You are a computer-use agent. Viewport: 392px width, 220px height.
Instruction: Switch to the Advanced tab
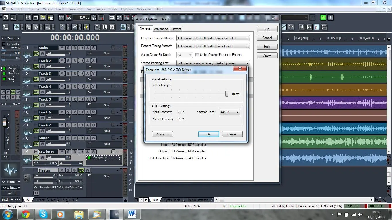coord(161,29)
